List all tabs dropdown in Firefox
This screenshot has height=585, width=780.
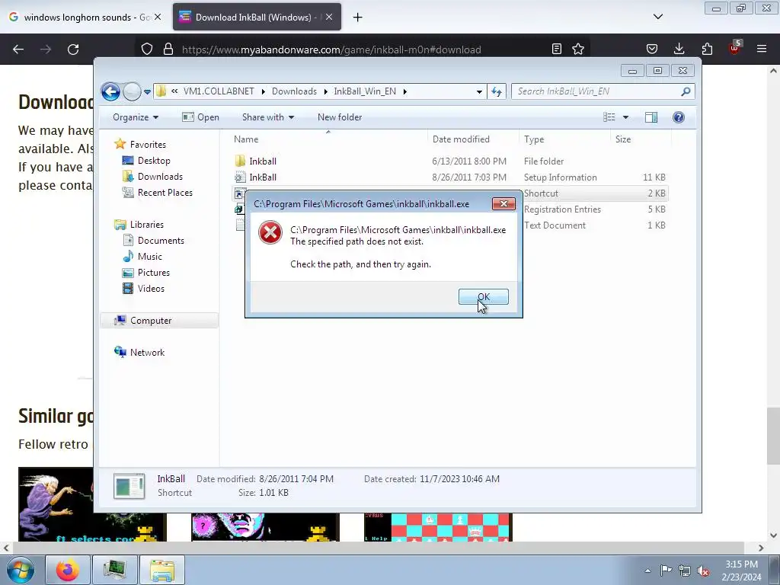click(x=657, y=17)
